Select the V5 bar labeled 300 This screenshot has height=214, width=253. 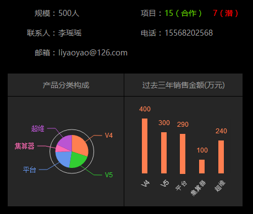click(x=164, y=153)
